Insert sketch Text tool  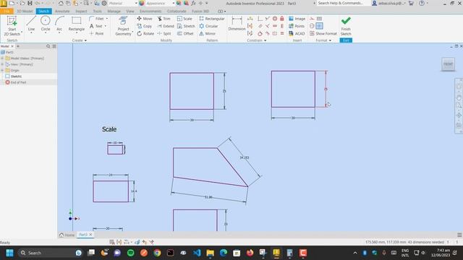click(96, 26)
